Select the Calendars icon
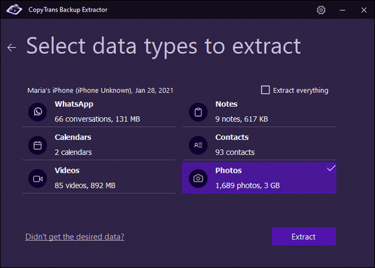Viewport: 375px width, 268px height. tap(37, 145)
